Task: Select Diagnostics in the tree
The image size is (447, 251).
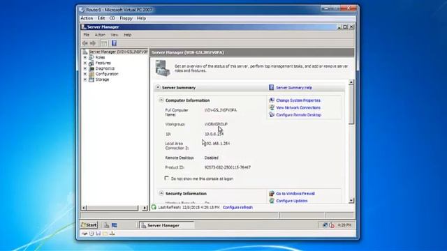Action: coord(105,68)
